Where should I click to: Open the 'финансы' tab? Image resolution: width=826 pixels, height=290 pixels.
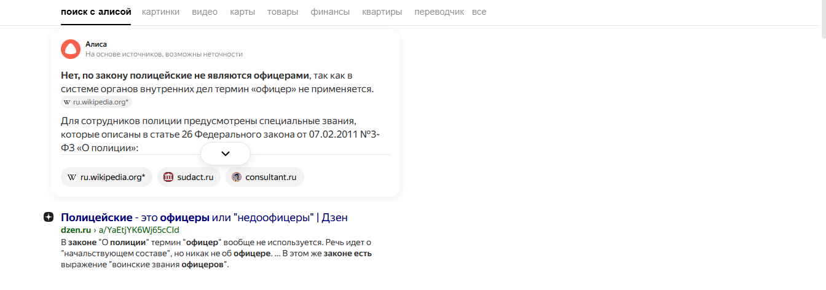tap(330, 12)
